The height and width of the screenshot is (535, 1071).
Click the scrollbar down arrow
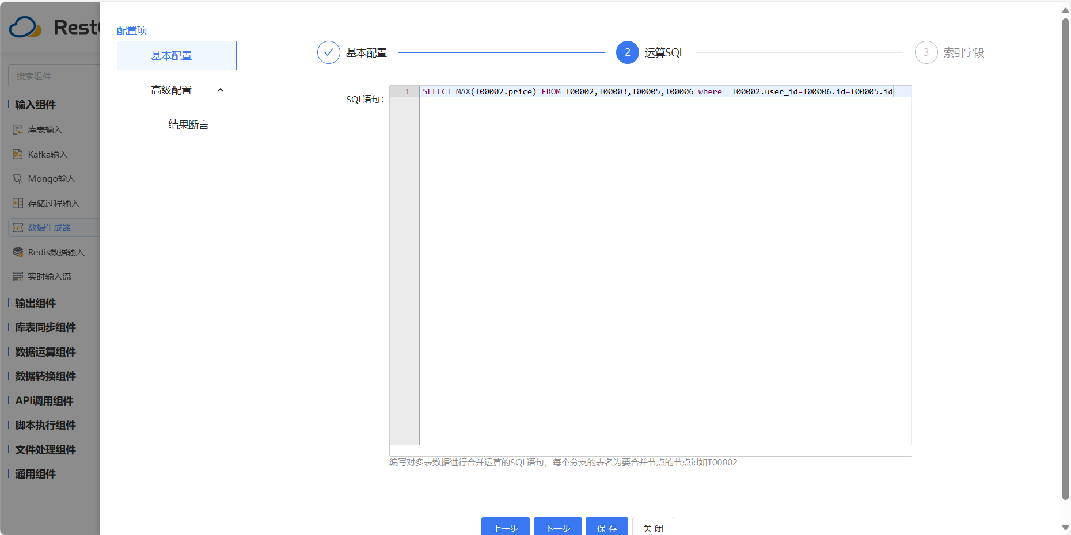click(1065, 528)
